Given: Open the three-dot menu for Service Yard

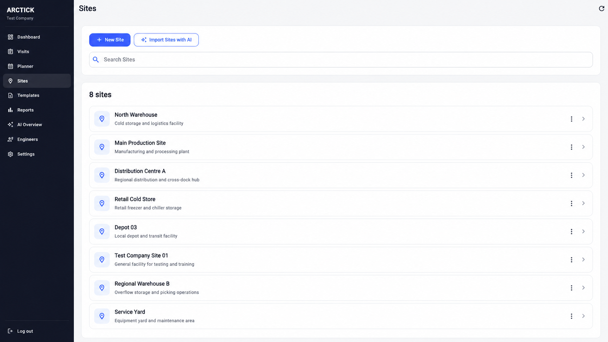Looking at the screenshot, I should 571,316.
